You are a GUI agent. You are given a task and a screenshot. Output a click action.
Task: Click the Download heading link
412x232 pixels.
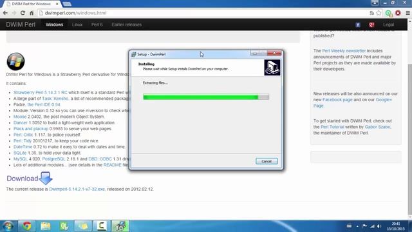click(x=23, y=179)
